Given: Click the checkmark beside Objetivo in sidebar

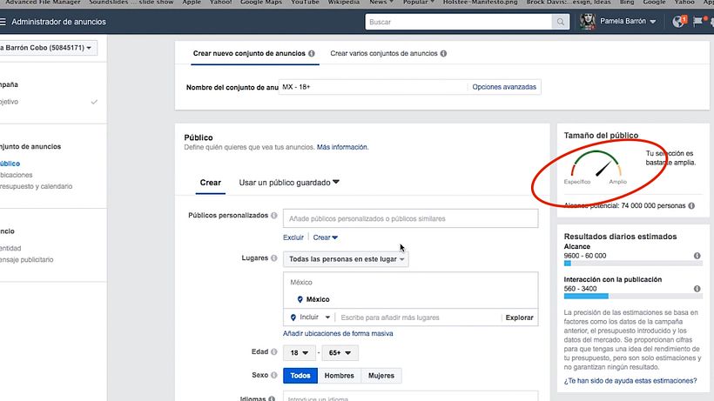Looking at the screenshot, I should coord(94,102).
